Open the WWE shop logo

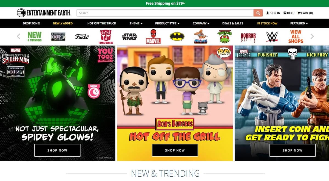(x=272, y=36)
